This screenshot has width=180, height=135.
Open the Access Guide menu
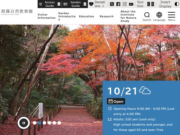coord(50,4)
